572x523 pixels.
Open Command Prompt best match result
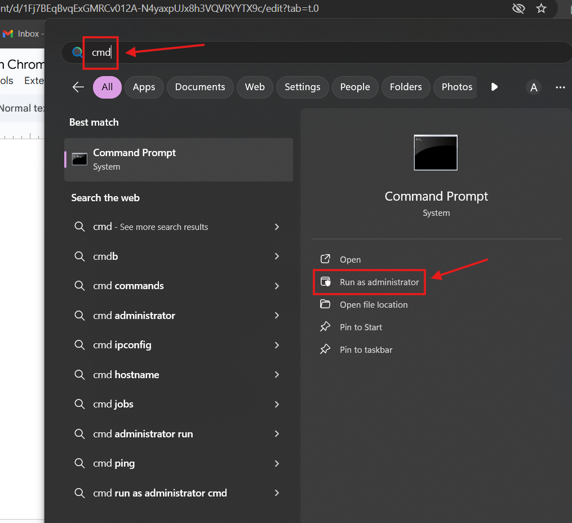(x=179, y=159)
